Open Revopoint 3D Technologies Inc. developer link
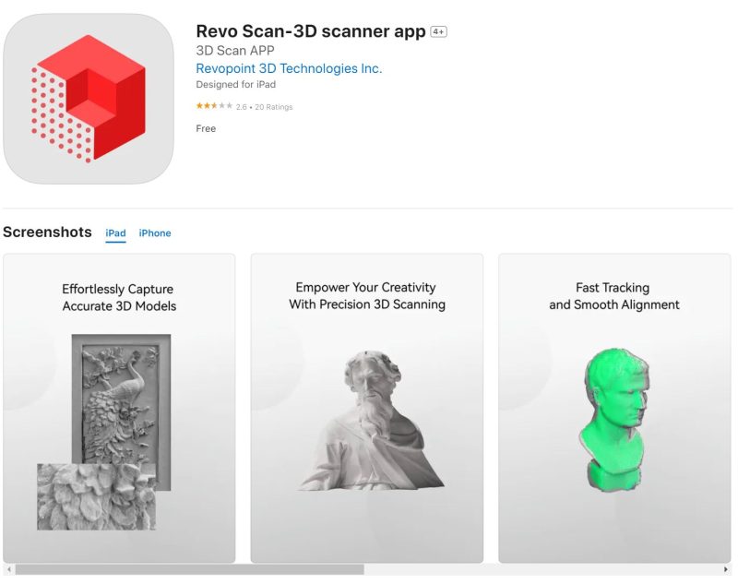This screenshot has height=584, width=738. coord(289,68)
